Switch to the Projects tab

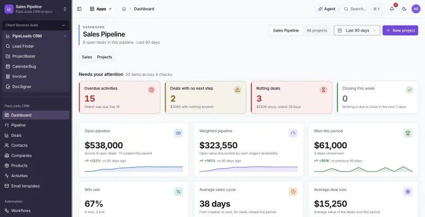point(105,57)
